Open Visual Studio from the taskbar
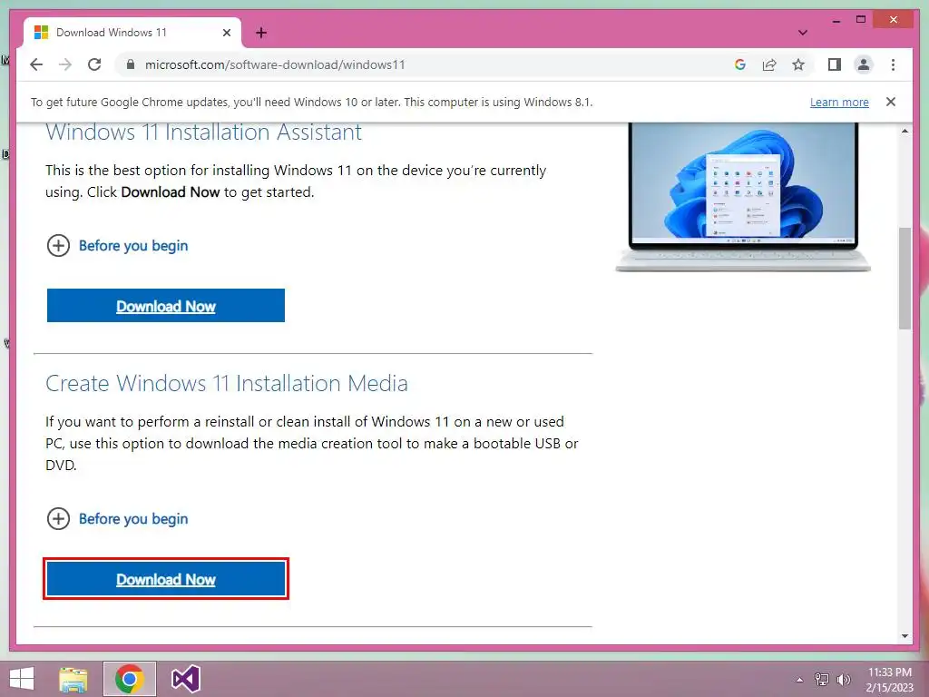Viewport: 929px width, 697px height. click(x=185, y=679)
